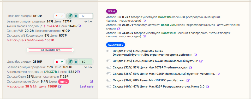The height and width of the screenshot is (99, 251).
Task: Enable the 'Супербустинг' toggle
Action: point(109,80)
